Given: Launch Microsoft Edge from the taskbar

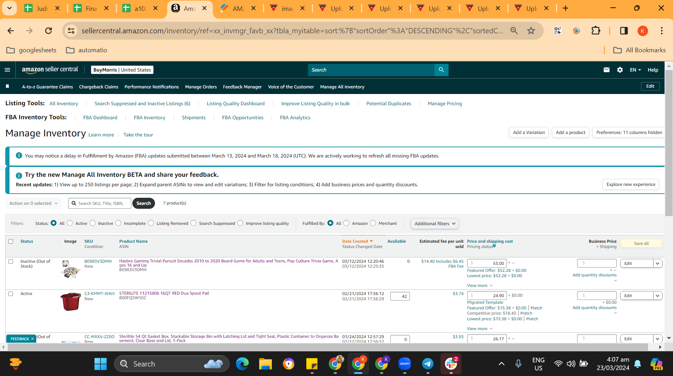Looking at the screenshot, I should pos(242,364).
